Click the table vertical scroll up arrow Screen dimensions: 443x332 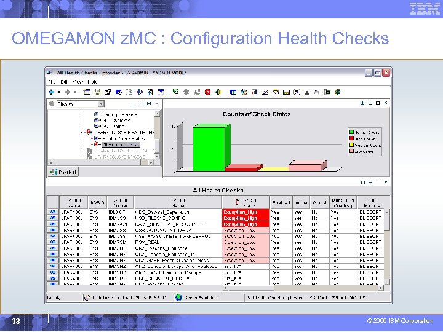387,212
